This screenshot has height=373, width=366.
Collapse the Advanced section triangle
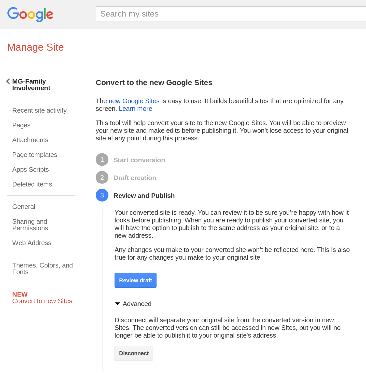pos(118,304)
